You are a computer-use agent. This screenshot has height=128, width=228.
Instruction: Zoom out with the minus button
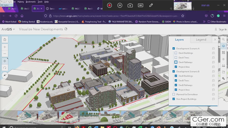(x=5, y=54)
